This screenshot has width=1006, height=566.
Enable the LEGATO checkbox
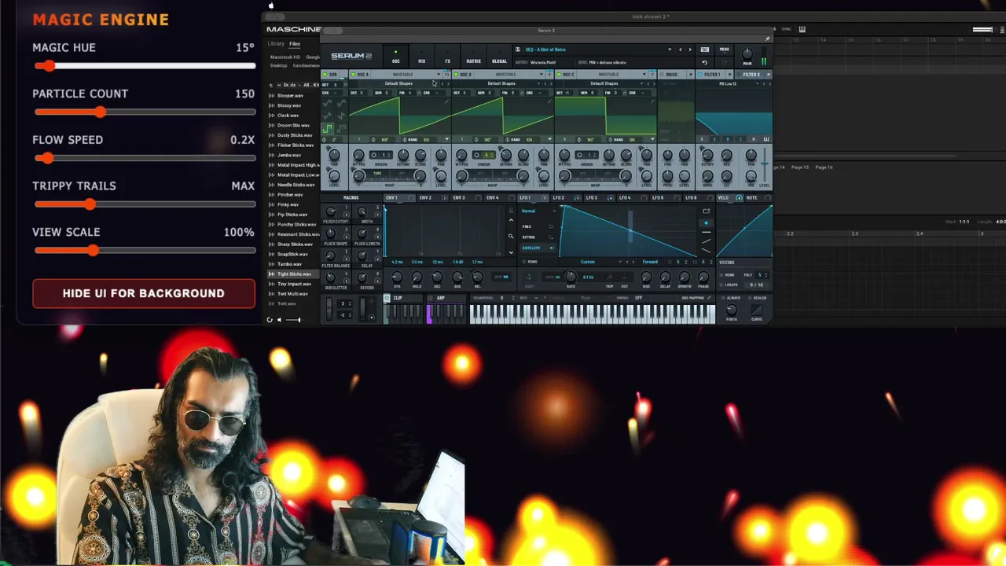pos(722,285)
